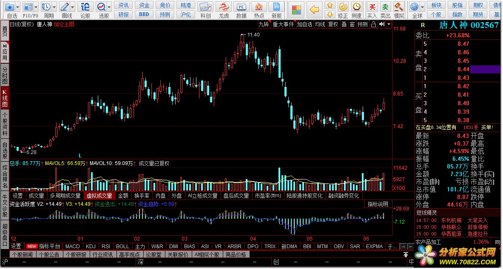Open the 数据 PE data icon
The width and height of the screenshot is (503, 269).
click(x=241, y=7)
